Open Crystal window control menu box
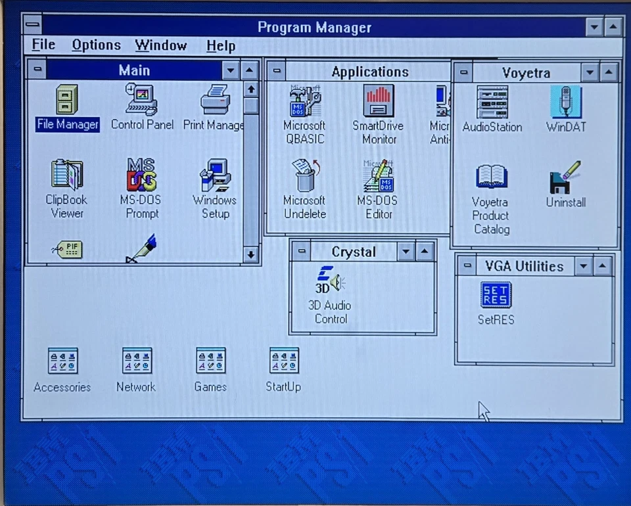631x506 pixels. 302,252
